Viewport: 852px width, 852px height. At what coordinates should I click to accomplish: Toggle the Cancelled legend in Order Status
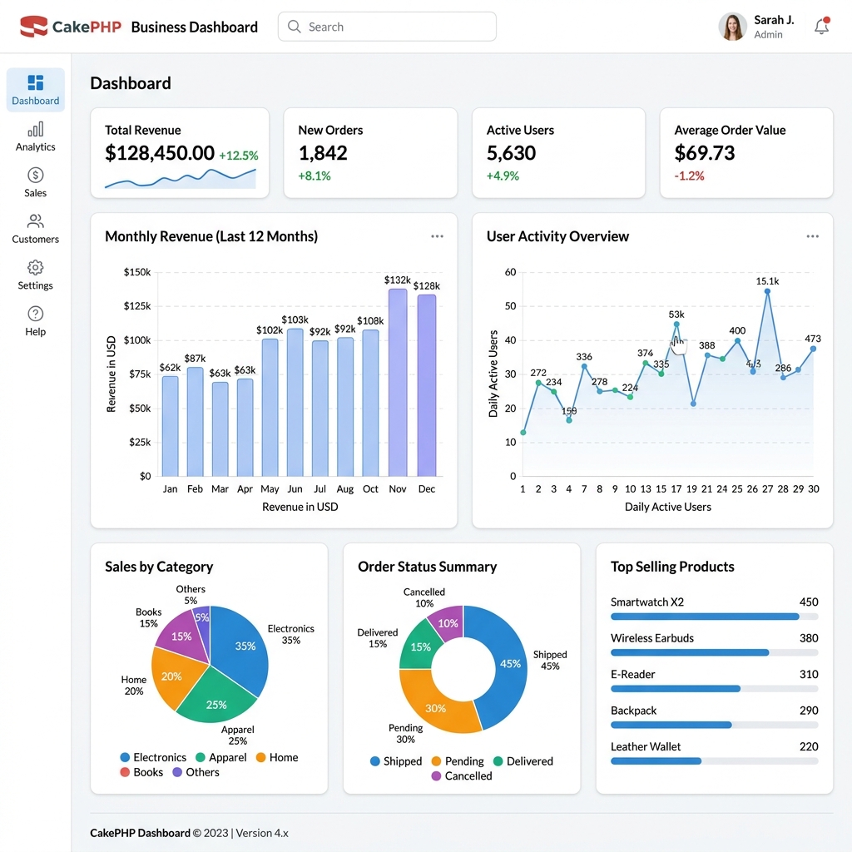tap(462, 776)
